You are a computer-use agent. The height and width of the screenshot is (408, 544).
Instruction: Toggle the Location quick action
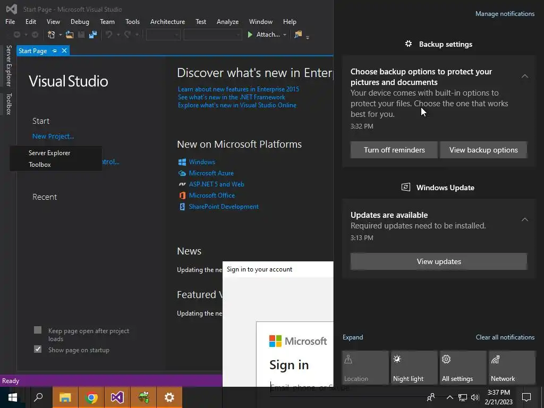click(365, 368)
